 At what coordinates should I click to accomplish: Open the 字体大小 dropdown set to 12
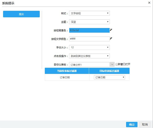coord(89,47)
